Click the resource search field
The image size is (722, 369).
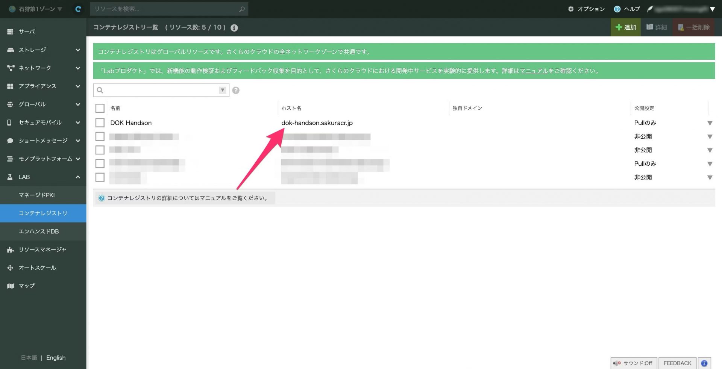pos(165,9)
